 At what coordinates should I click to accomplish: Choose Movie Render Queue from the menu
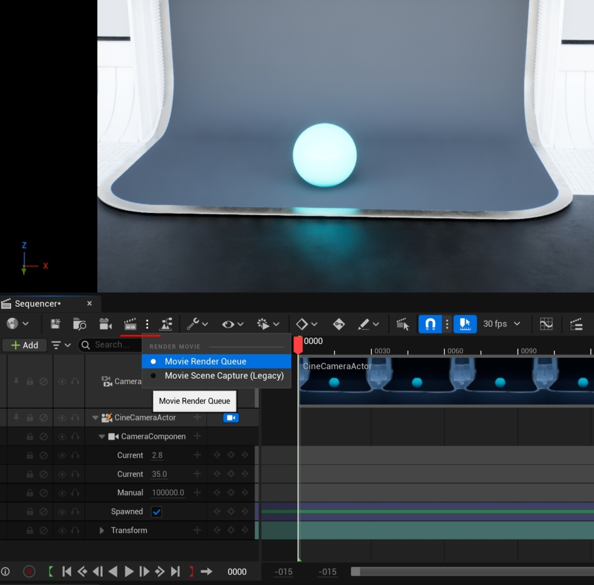[205, 361]
